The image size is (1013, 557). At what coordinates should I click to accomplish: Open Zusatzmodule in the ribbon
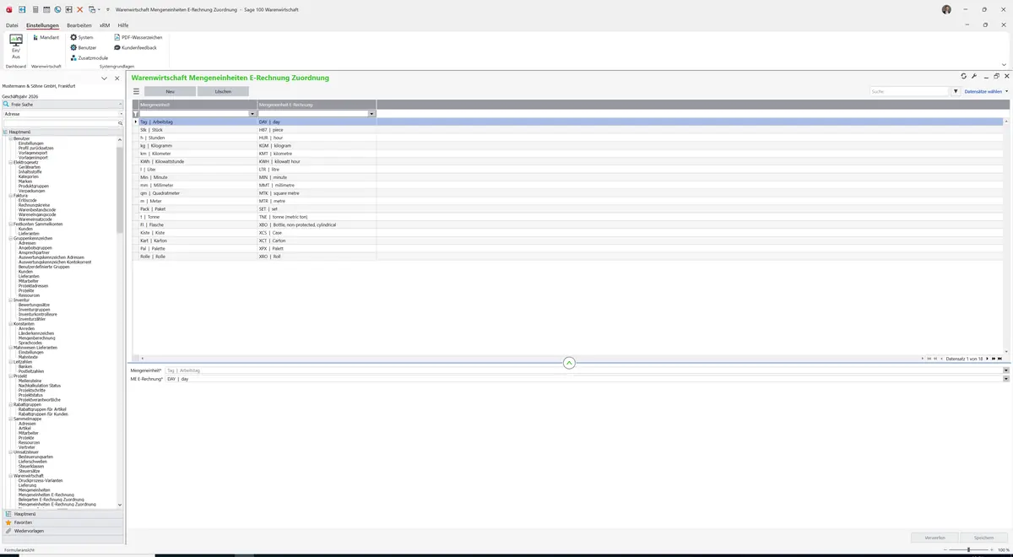[x=89, y=57]
